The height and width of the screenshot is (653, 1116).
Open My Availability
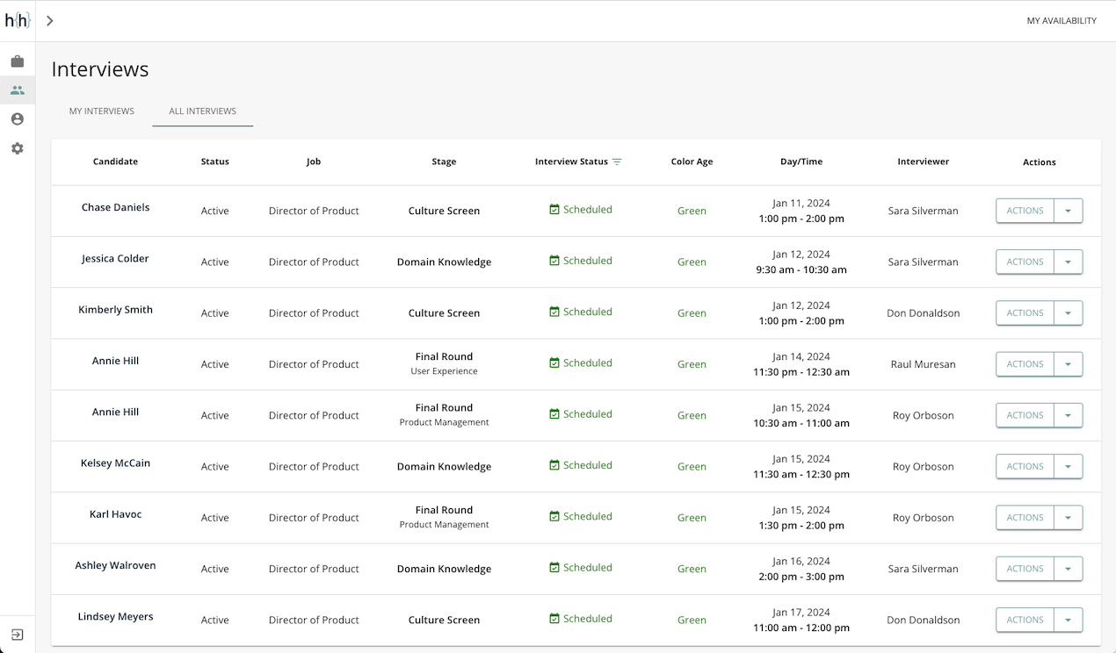pyautogui.click(x=1062, y=20)
